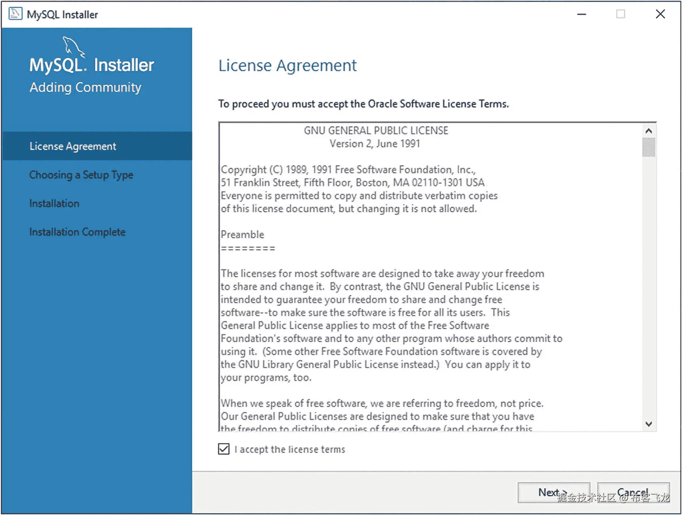Click the 'I accept the license terms' label
The width and height of the screenshot is (683, 516).
290,449
